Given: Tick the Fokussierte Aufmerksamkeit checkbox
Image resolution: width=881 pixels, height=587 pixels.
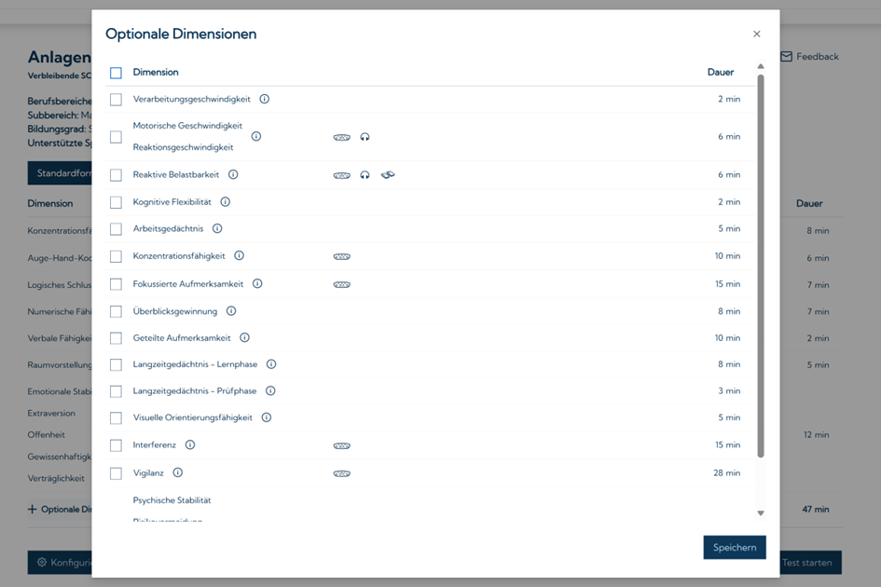Looking at the screenshot, I should click(x=116, y=284).
